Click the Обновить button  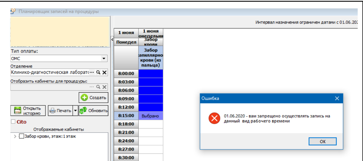point(93,111)
